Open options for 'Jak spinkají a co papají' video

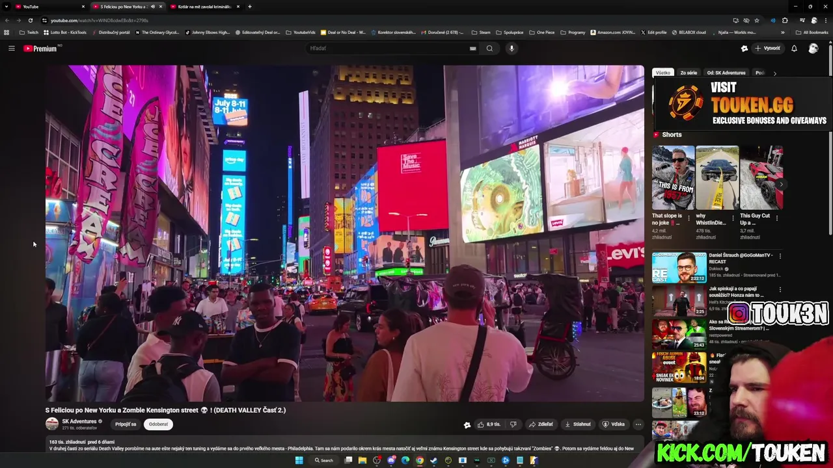tap(780, 290)
